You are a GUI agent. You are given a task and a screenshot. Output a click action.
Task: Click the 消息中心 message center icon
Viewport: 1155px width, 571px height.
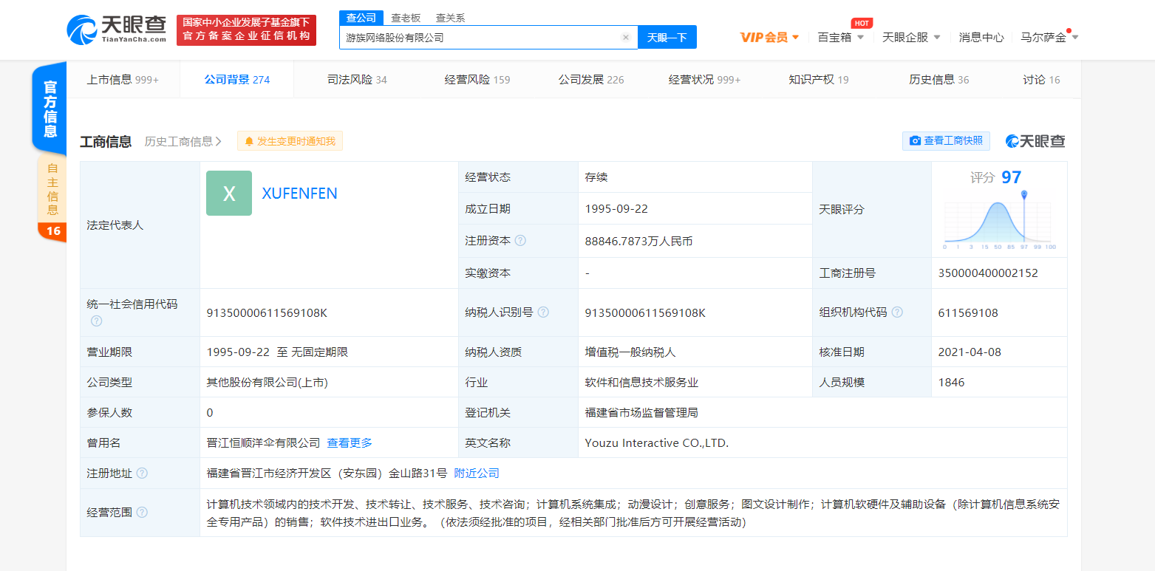point(981,35)
